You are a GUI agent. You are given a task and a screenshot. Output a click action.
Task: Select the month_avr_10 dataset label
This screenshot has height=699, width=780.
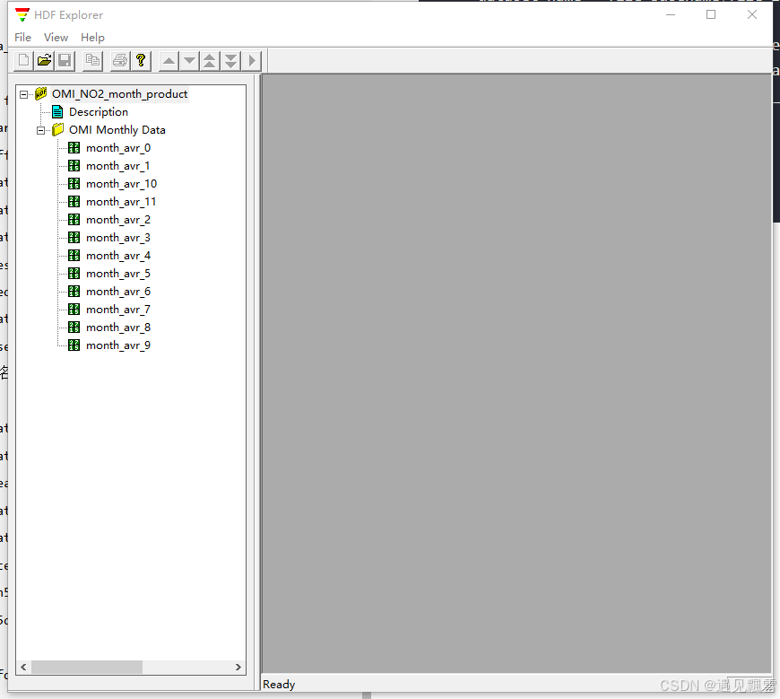point(121,184)
